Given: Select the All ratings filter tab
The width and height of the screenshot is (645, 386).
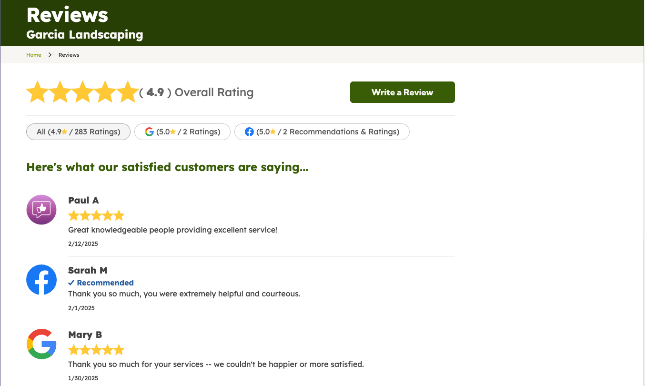Looking at the screenshot, I should point(78,132).
